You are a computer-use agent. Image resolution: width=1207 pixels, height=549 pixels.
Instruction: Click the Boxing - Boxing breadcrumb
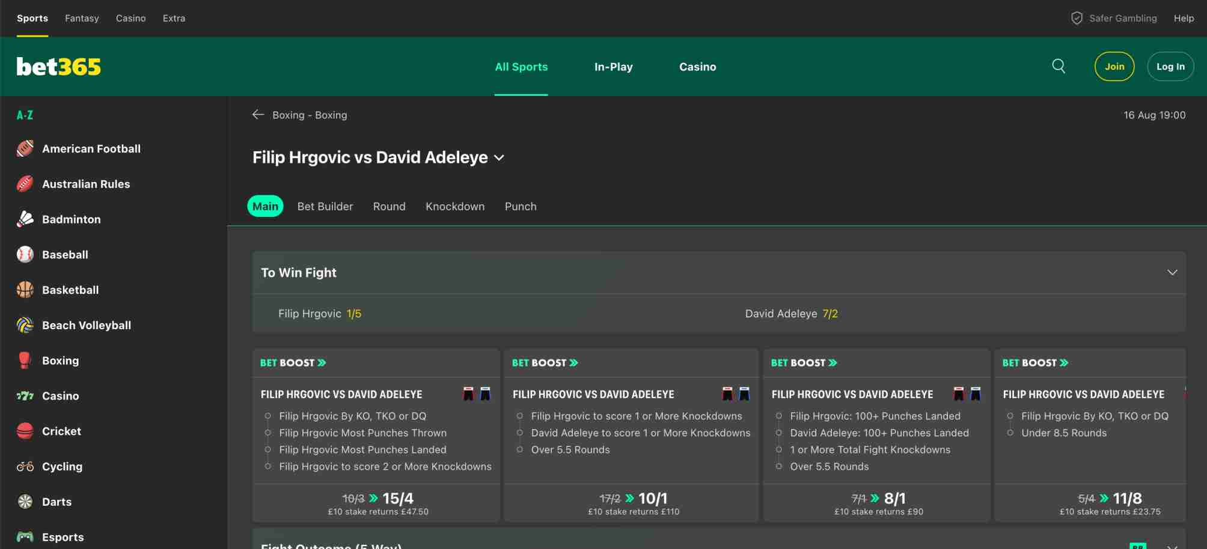[x=310, y=115]
